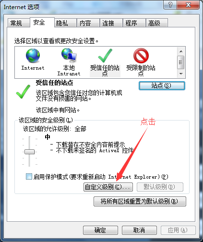This screenshot has height=242, width=203.
Task: Confirm with the 确定 button
Action: point(100,230)
